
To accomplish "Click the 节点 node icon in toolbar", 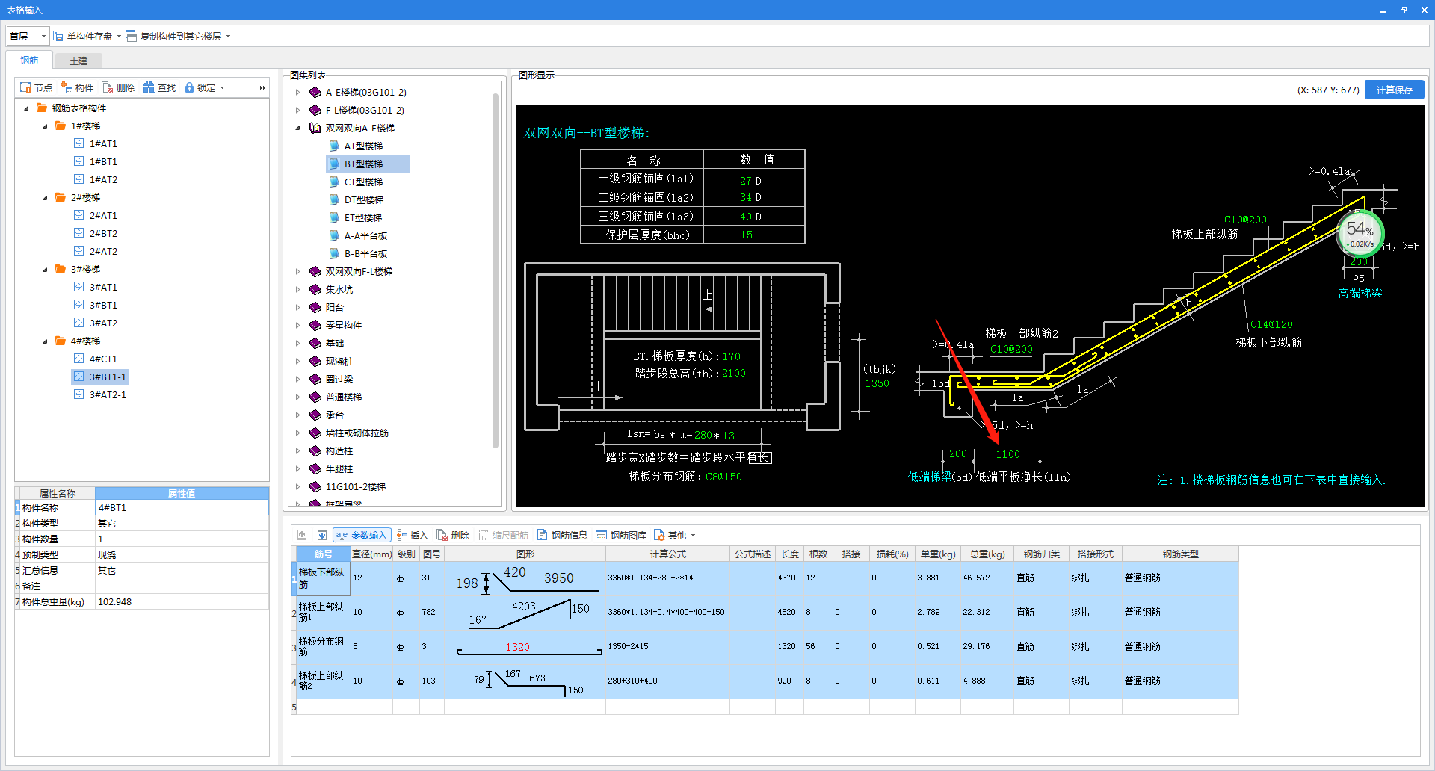I will click(25, 87).
